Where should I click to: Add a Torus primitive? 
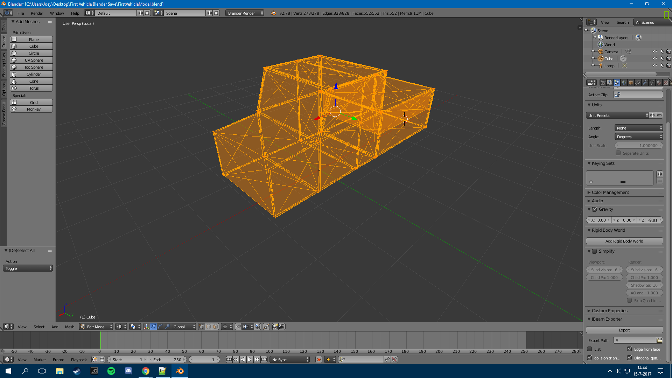click(x=31, y=88)
